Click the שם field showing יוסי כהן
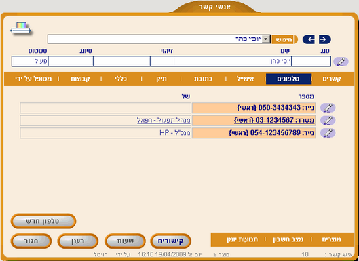Viewport: 359px width, 261px height. pos(232,62)
